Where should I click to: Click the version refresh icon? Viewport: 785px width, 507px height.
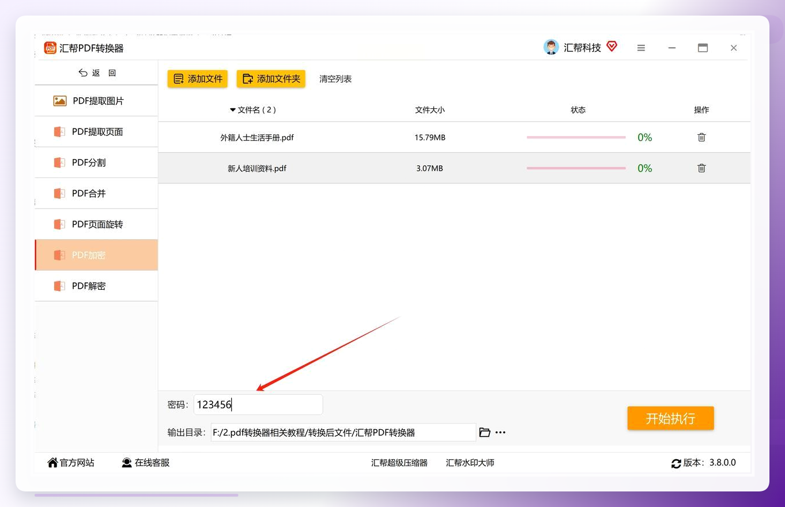676,463
